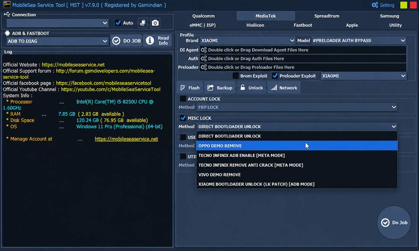Viewport: 419px width, 251px height.
Task: Click the green minimize square
Action: pos(403,5)
